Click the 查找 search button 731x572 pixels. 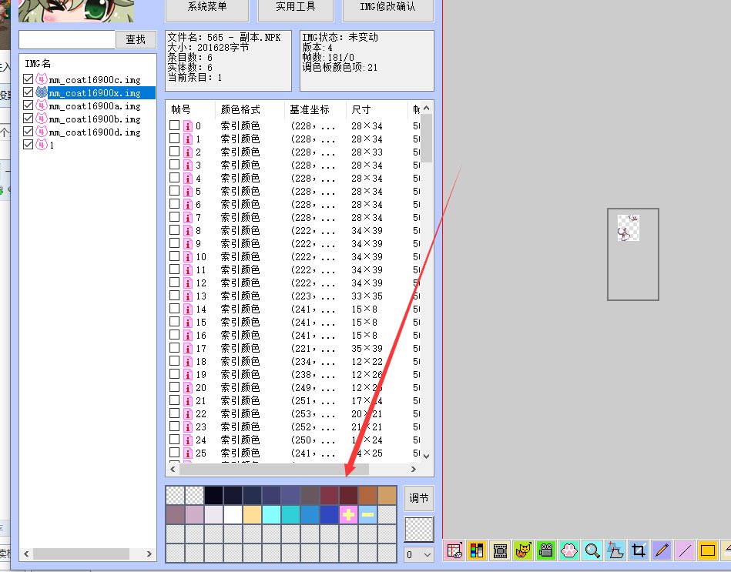136,39
